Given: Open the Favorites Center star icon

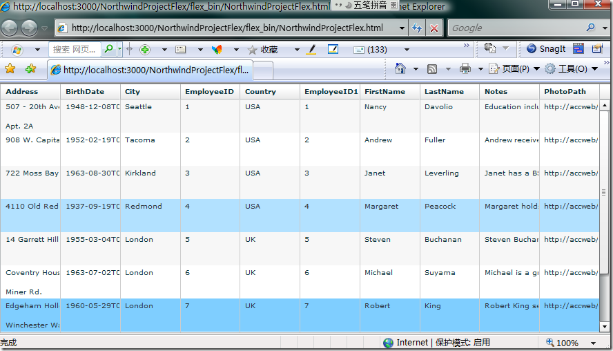Looking at the screenshot, I should 10,69.
